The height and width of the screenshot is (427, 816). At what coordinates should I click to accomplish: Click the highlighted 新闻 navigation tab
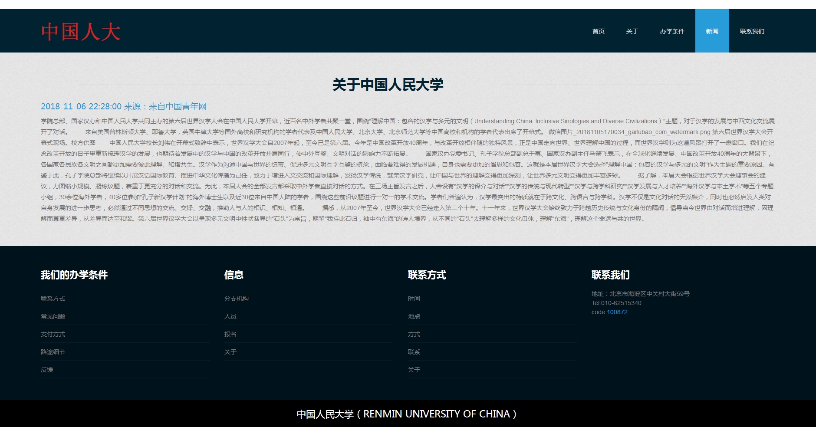point(712,31)
